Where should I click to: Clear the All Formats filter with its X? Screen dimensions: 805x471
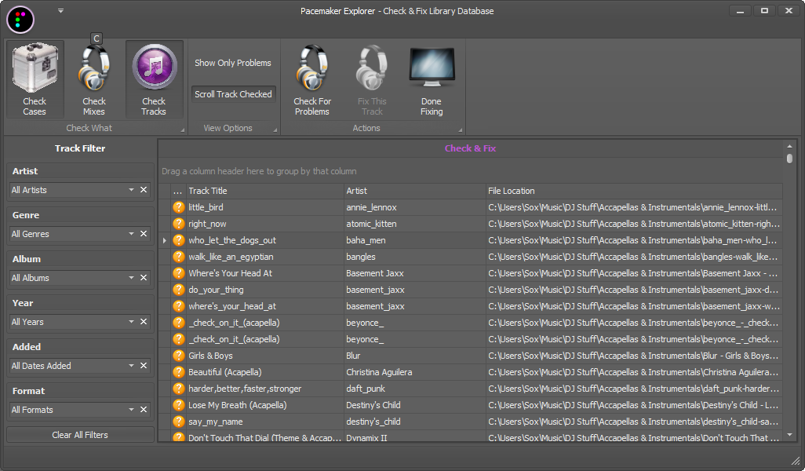144,409
